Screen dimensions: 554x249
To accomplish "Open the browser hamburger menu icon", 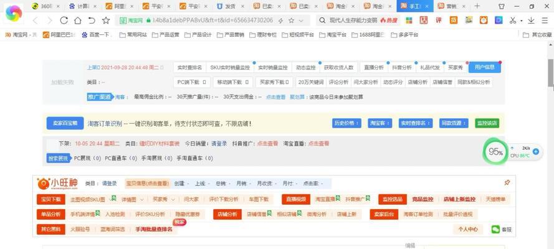I will 545,21.
